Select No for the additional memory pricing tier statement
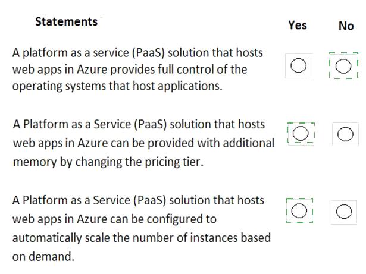This screenshot has height=274, width=366. [345, 134]
